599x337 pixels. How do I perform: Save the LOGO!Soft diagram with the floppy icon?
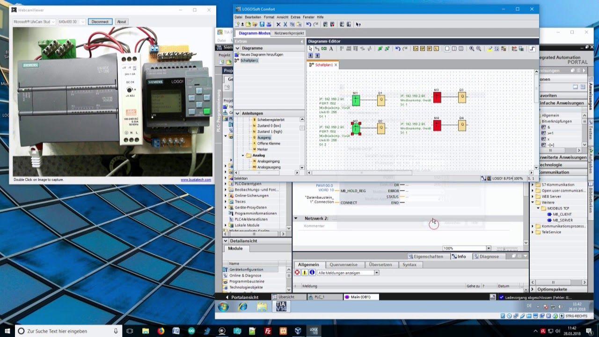pyautogui.click(x=262, y=24)
